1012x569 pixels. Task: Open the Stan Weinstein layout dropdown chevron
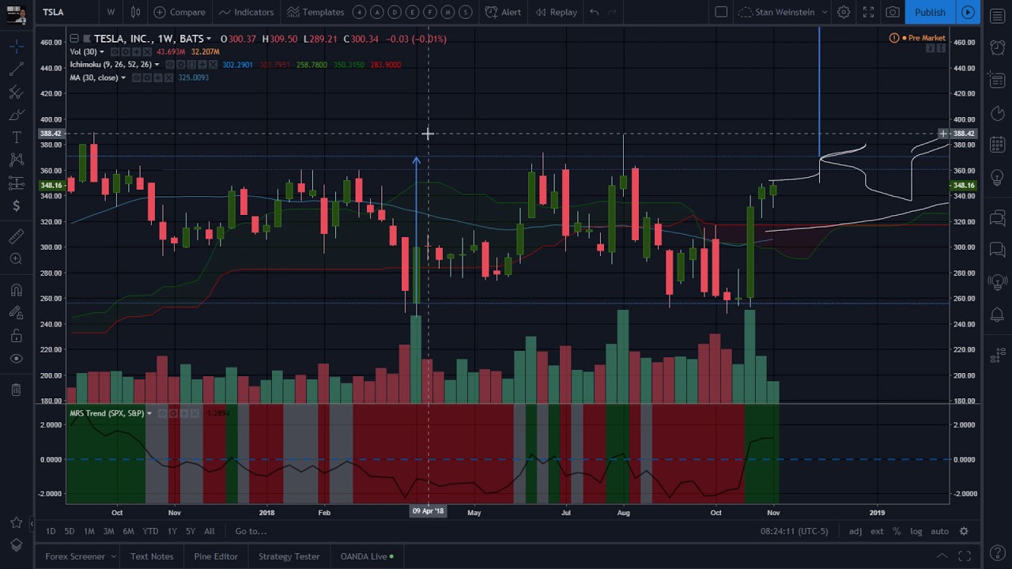825,12
